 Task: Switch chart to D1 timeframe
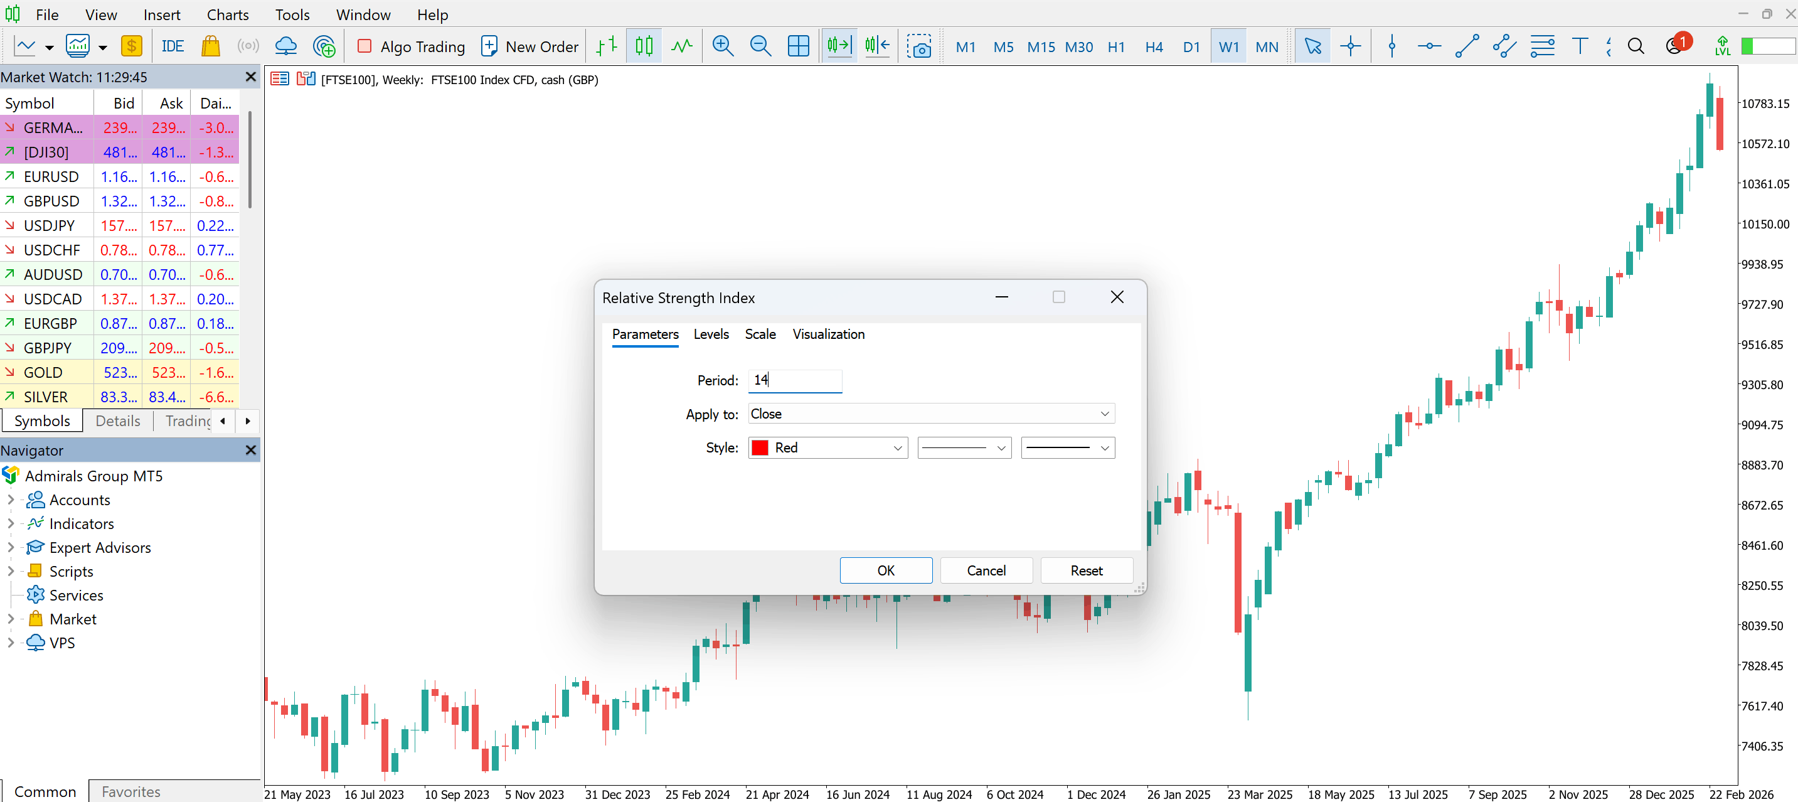click(1191, 47)
